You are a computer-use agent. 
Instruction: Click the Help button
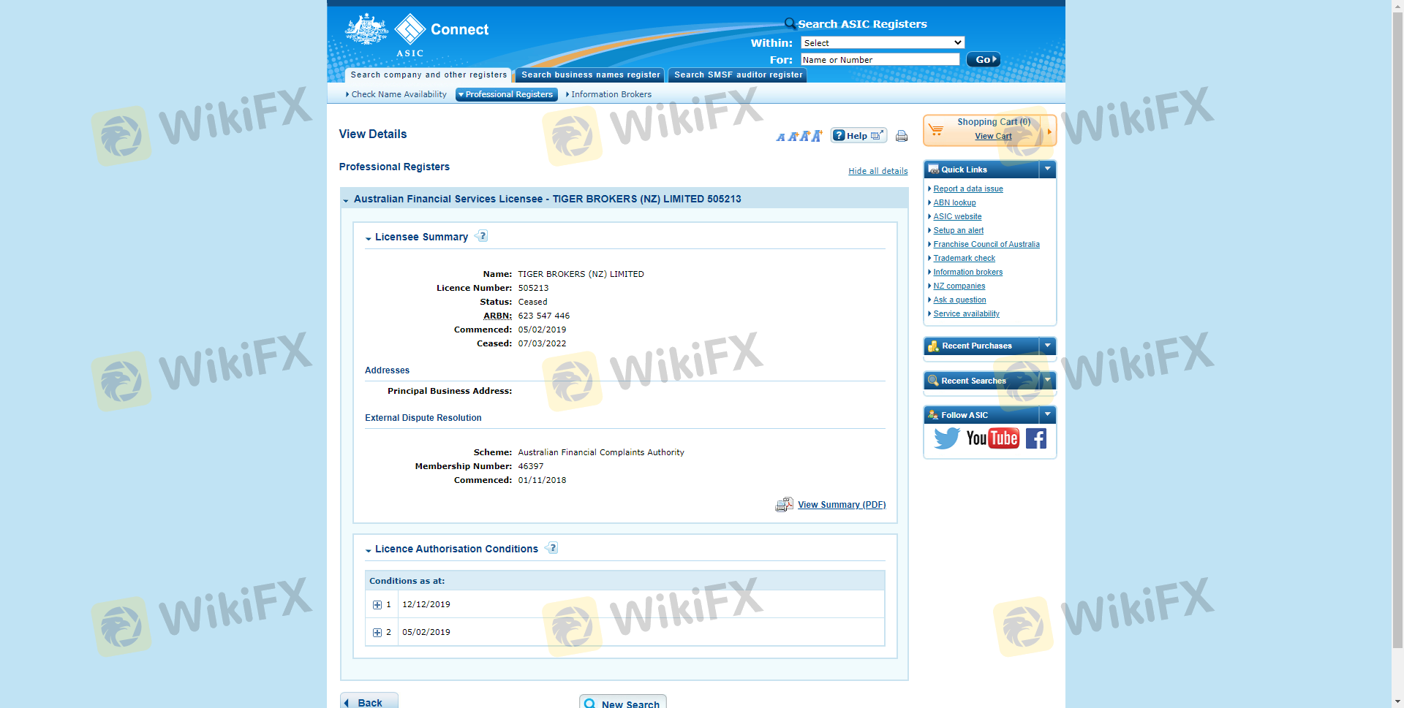(858, 136)
